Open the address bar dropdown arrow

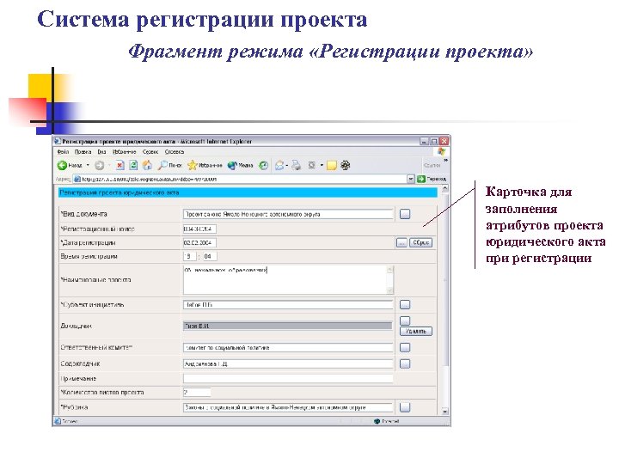[411, 179]
